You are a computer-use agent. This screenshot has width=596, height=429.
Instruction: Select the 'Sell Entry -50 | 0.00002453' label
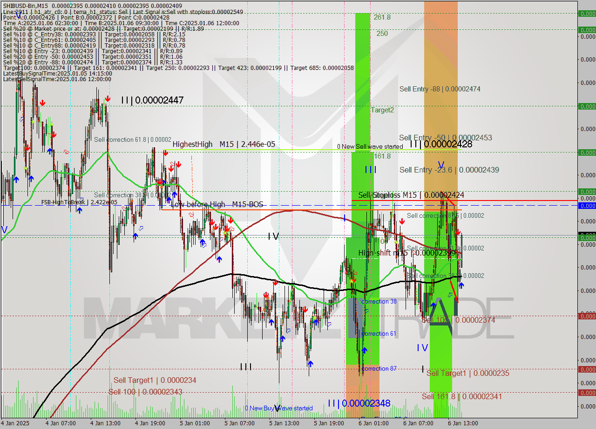point(446,138)
